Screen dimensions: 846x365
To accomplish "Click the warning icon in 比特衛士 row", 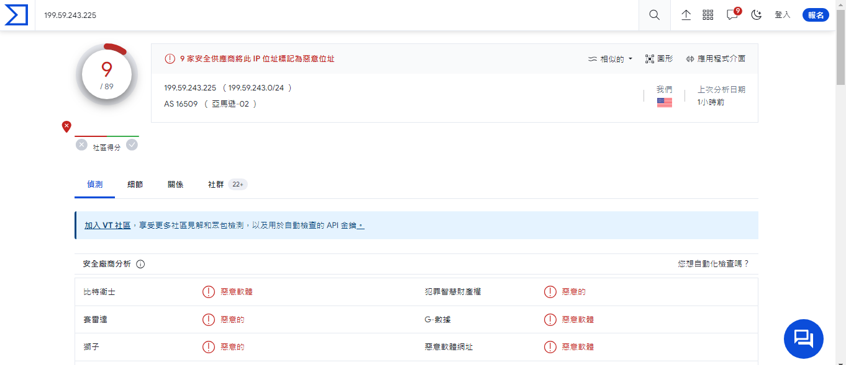I will (209, 292).
